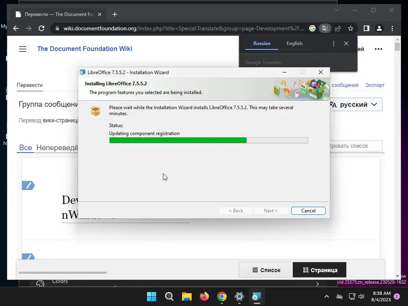Close the Google Translate popup
Image resolution: width=408 pixels, height=306 pixels.
[346, 43]
